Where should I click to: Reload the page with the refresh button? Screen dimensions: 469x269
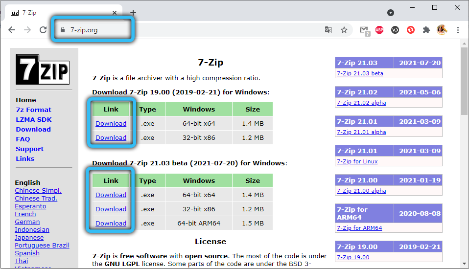43,30
